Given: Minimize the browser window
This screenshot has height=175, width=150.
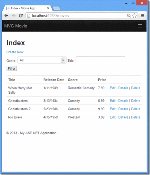Looking at the screenshot, I should point(126,3).
